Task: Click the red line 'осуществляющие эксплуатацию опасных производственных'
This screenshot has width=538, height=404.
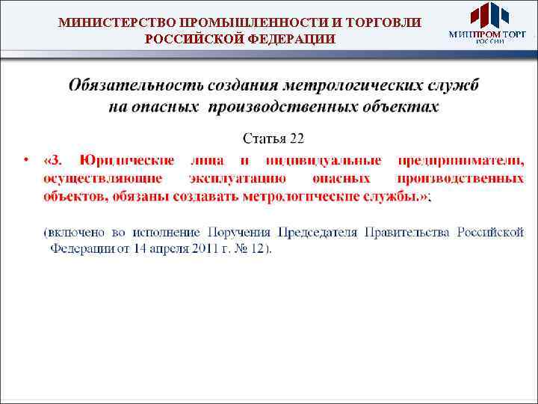Action: (x=284, y=179)
